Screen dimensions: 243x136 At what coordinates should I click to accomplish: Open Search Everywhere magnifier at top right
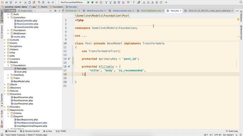(x=241, y=2)
